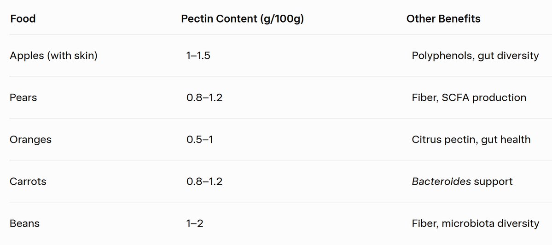Click the 1–1.5 pectin value
Screen dimensions: 552x245
[x=198, y=56]
